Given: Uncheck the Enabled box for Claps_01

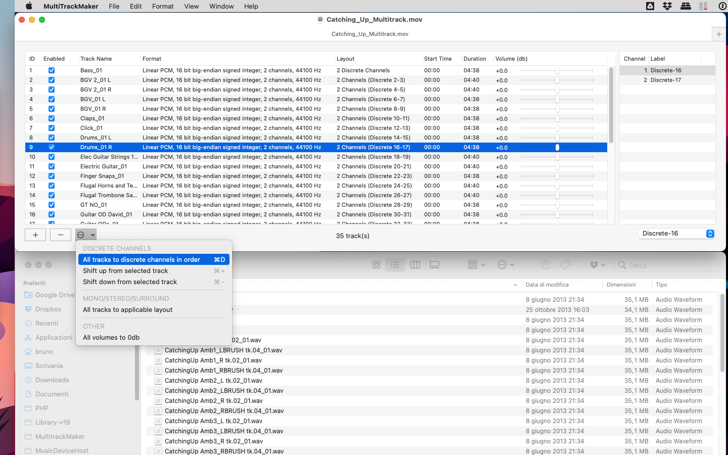Looking at the screenshot, I should click(x=52, y=118).
